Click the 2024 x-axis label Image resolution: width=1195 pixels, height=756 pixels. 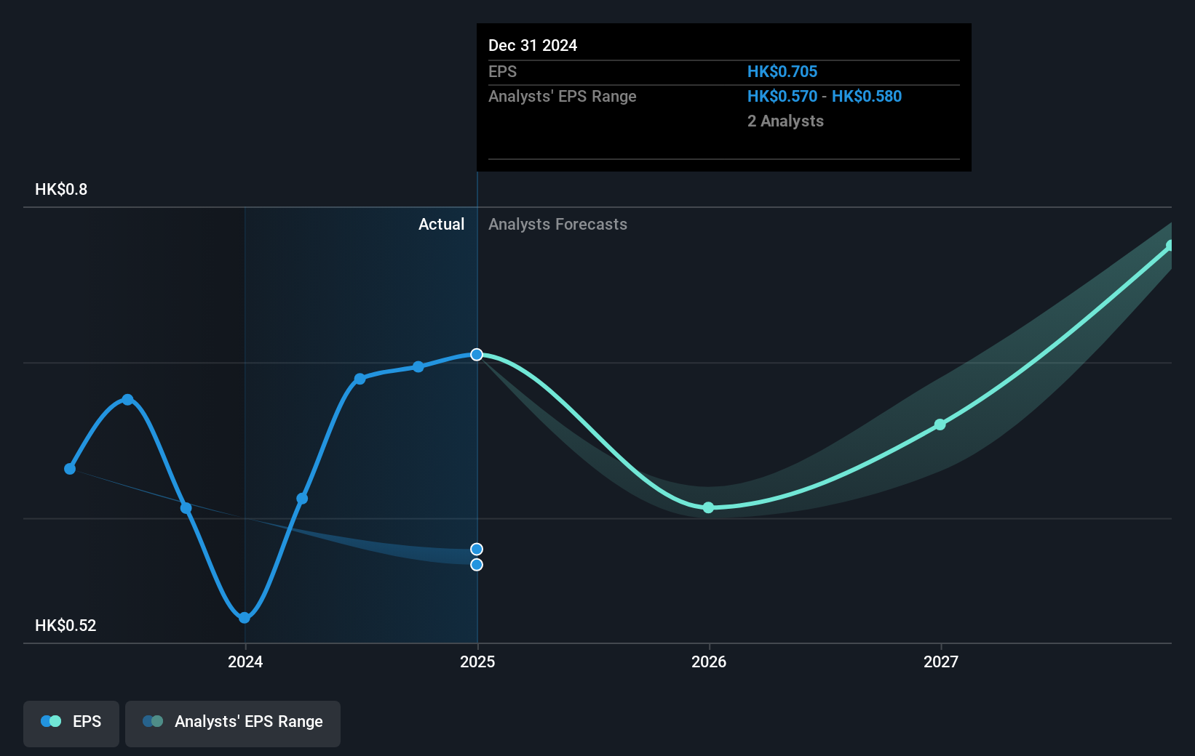tap(245, 661)
